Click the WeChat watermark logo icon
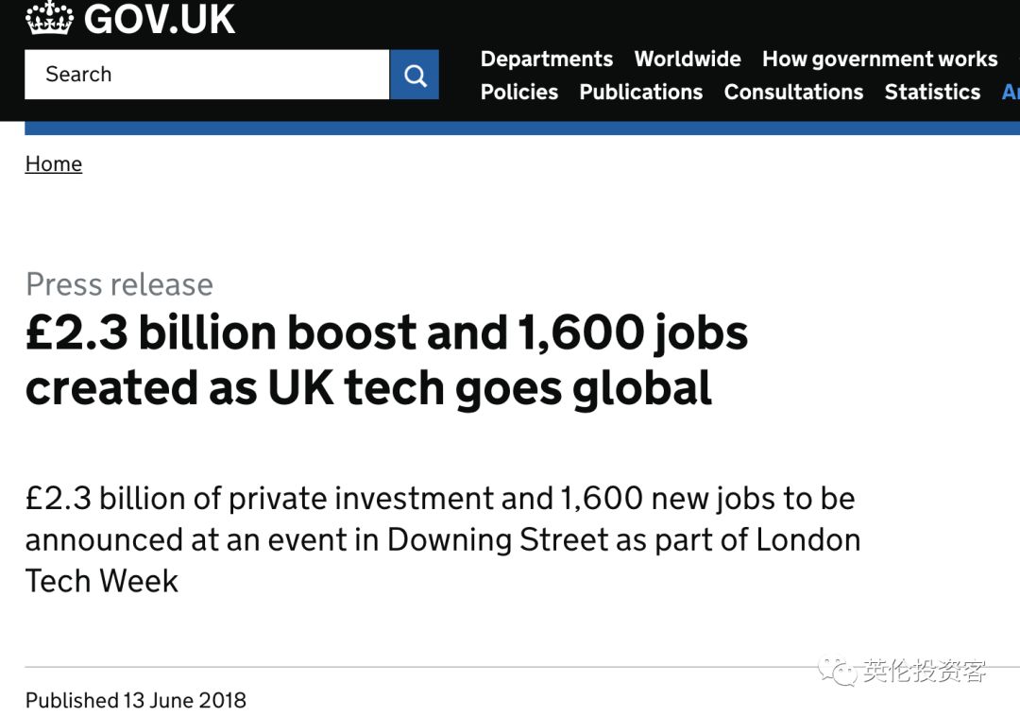This screenshot has height=716, width=1020. click(837, 671)
